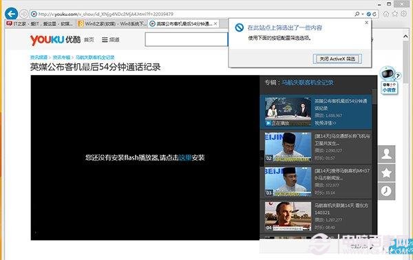Open the browser settings gear icon
This screenshot has height=260, width=413.
pos(403,14)
